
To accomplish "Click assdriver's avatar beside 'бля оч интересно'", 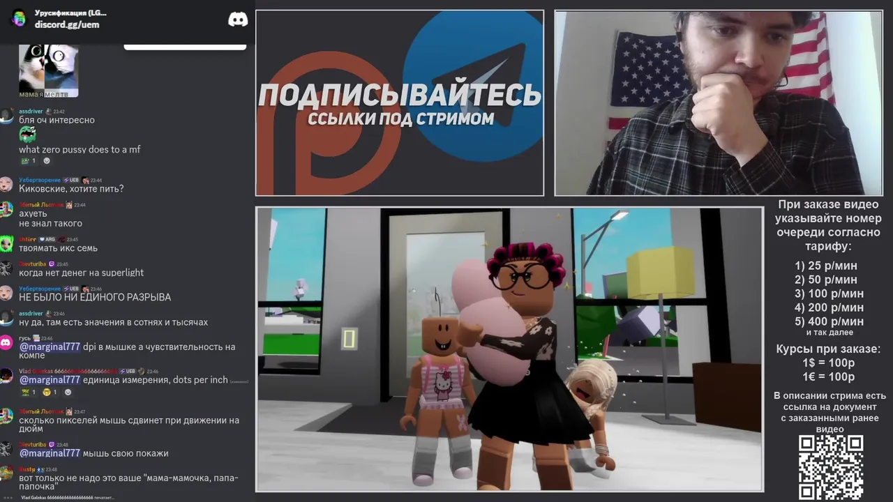I will coord(6,116).
